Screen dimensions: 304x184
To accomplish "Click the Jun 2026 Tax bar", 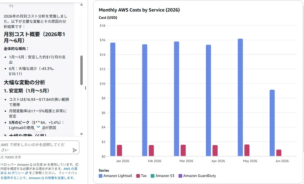I will point(279,153).
